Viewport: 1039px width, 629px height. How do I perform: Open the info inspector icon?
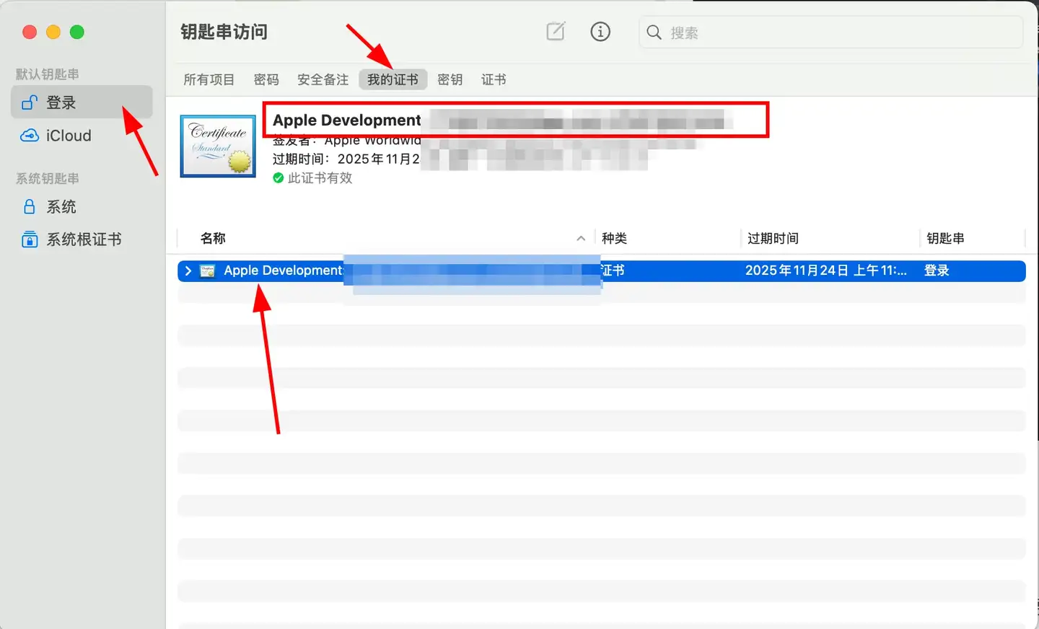tap(600, 31)
